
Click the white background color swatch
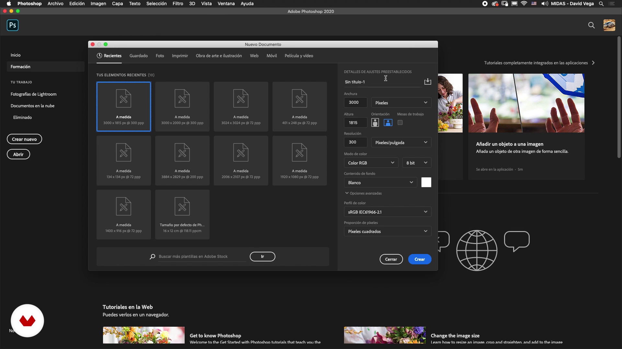coord(426,182)
